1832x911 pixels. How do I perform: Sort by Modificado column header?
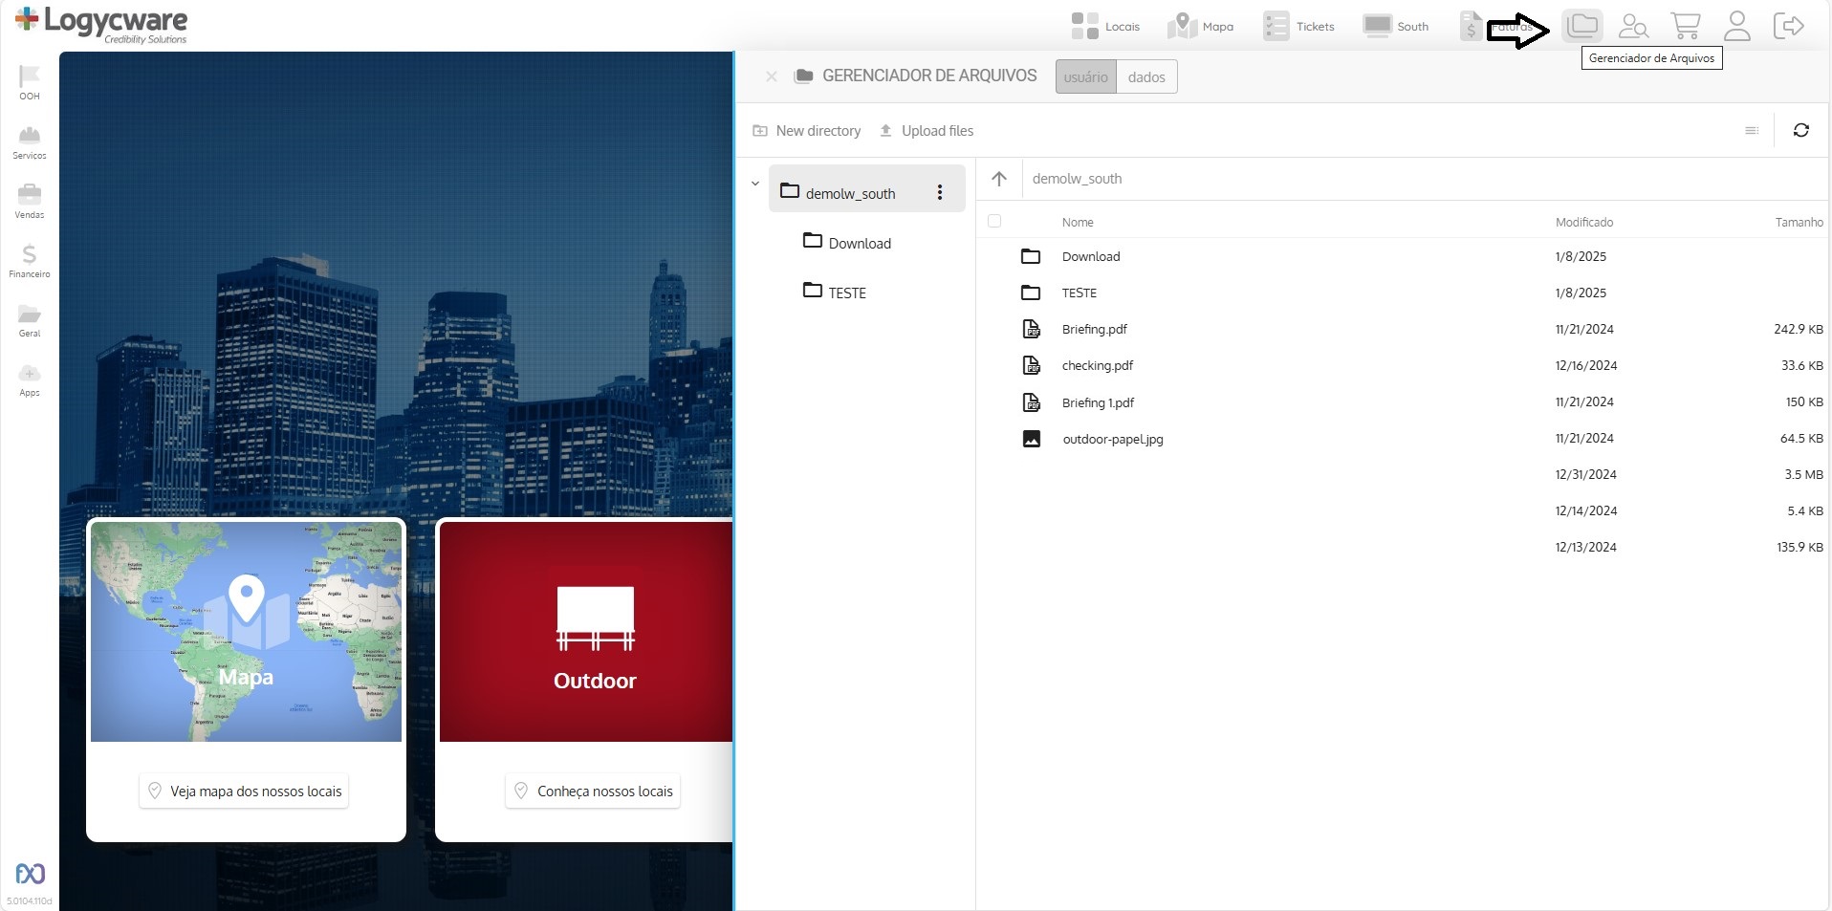point(1584,222)
